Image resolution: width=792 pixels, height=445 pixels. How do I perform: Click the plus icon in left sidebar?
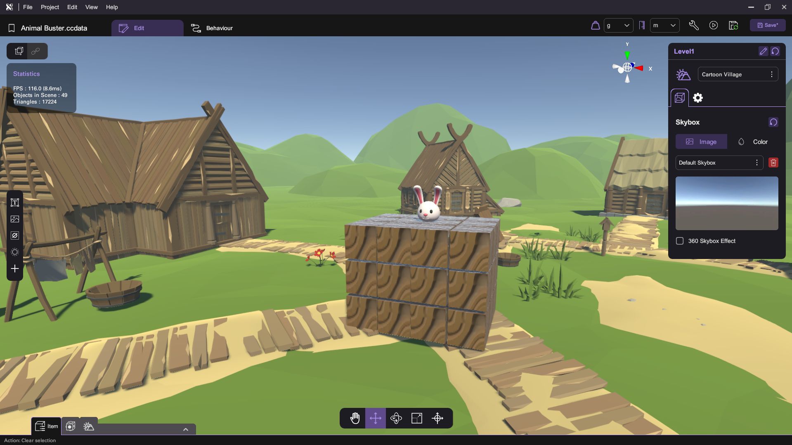(15, 268)
